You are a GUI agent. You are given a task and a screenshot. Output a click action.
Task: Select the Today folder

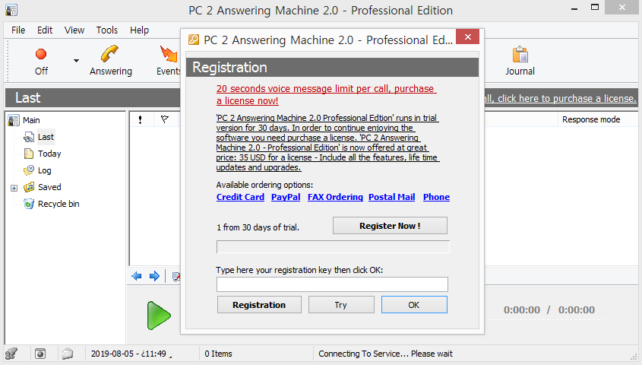click(x=49, y=154)
